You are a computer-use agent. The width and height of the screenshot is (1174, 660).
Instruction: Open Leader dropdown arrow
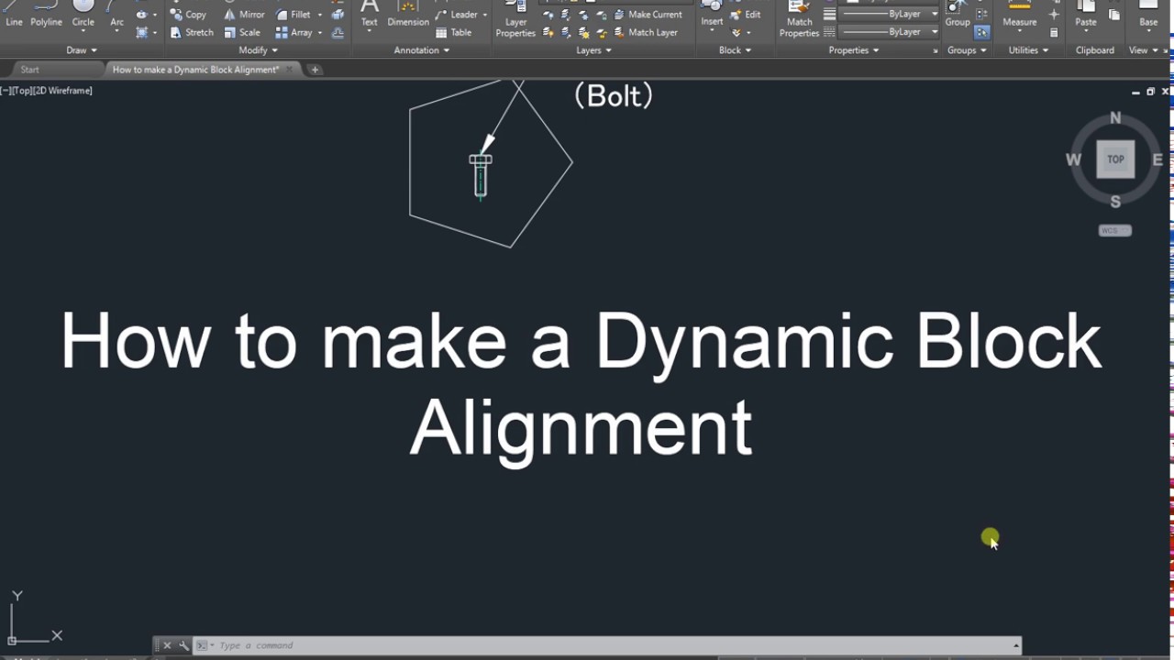484,15
